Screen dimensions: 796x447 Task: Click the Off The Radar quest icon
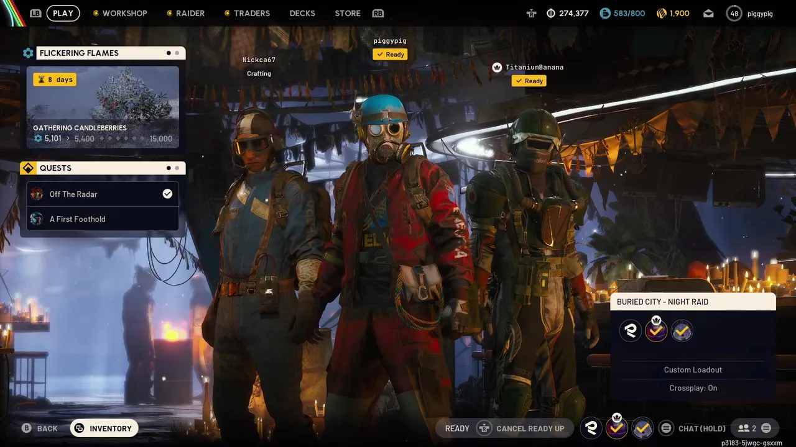[37, 194]
